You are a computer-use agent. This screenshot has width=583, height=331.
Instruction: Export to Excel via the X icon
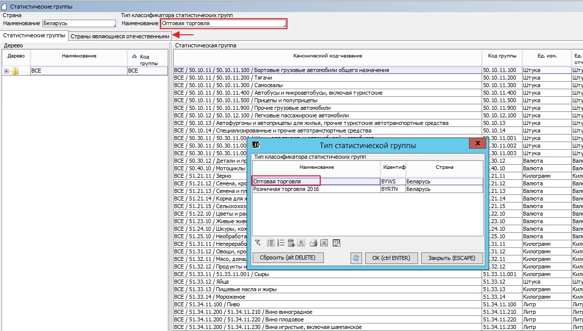(x=324, y=243)
